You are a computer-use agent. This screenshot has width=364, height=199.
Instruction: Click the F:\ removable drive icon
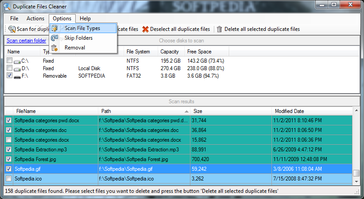click(17, 77)
